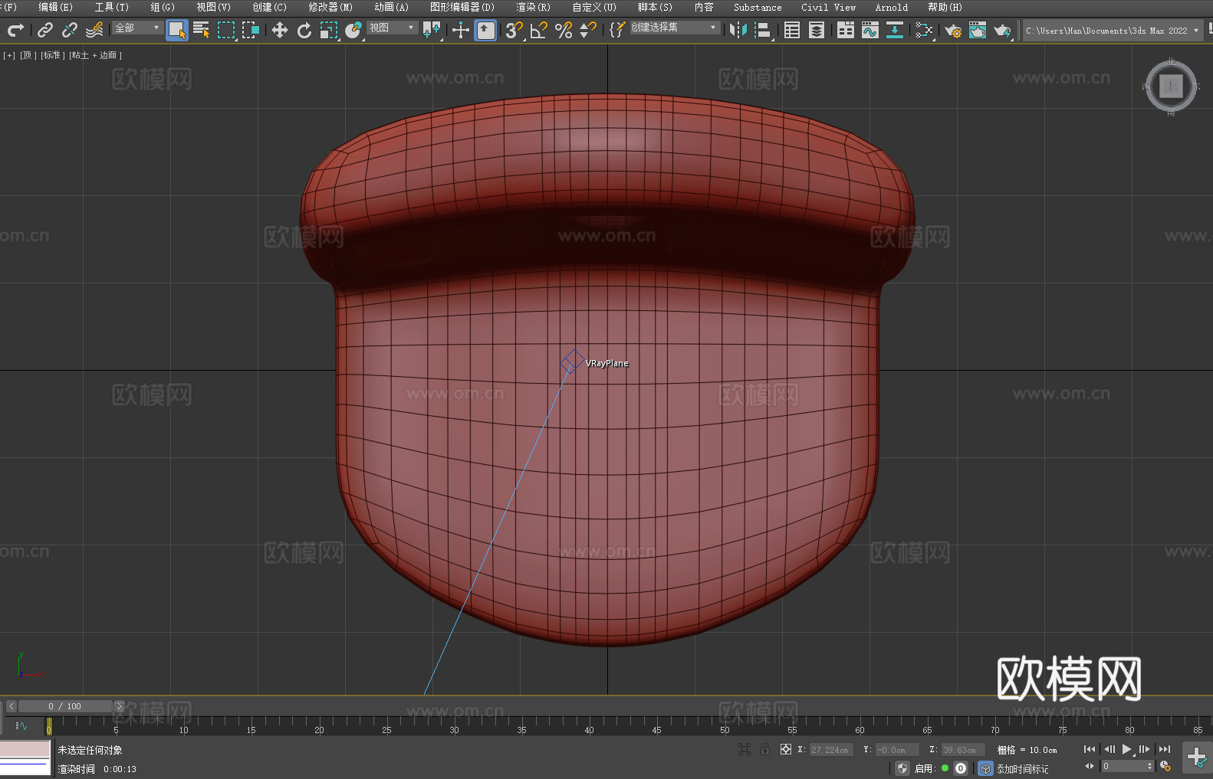
Task: Toggle the Layer Explorer icon
Action: [x=817, y=30]
